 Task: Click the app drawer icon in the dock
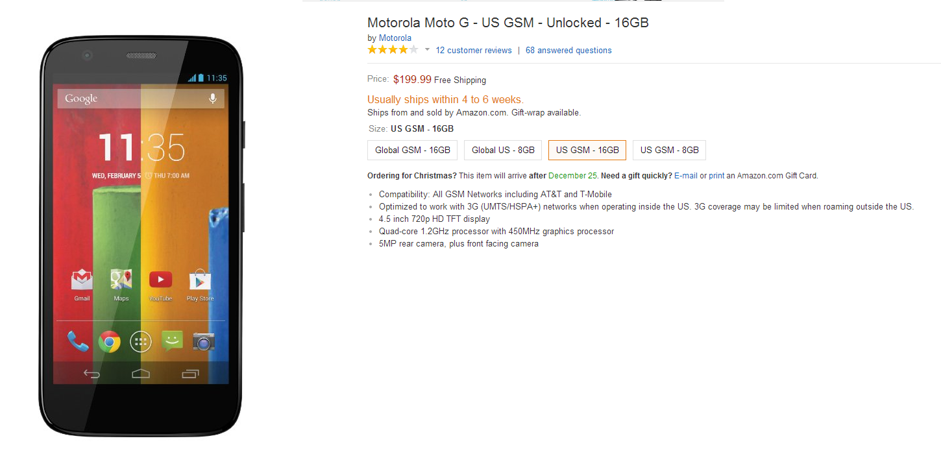pyautogui.click(x=141, y=341)
